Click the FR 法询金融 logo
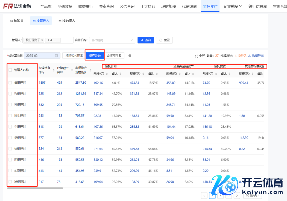Viewport: 287px width, 201px height. click(17, 6)
